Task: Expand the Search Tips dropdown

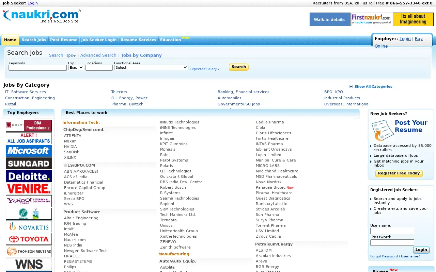Action: (62, 55)
